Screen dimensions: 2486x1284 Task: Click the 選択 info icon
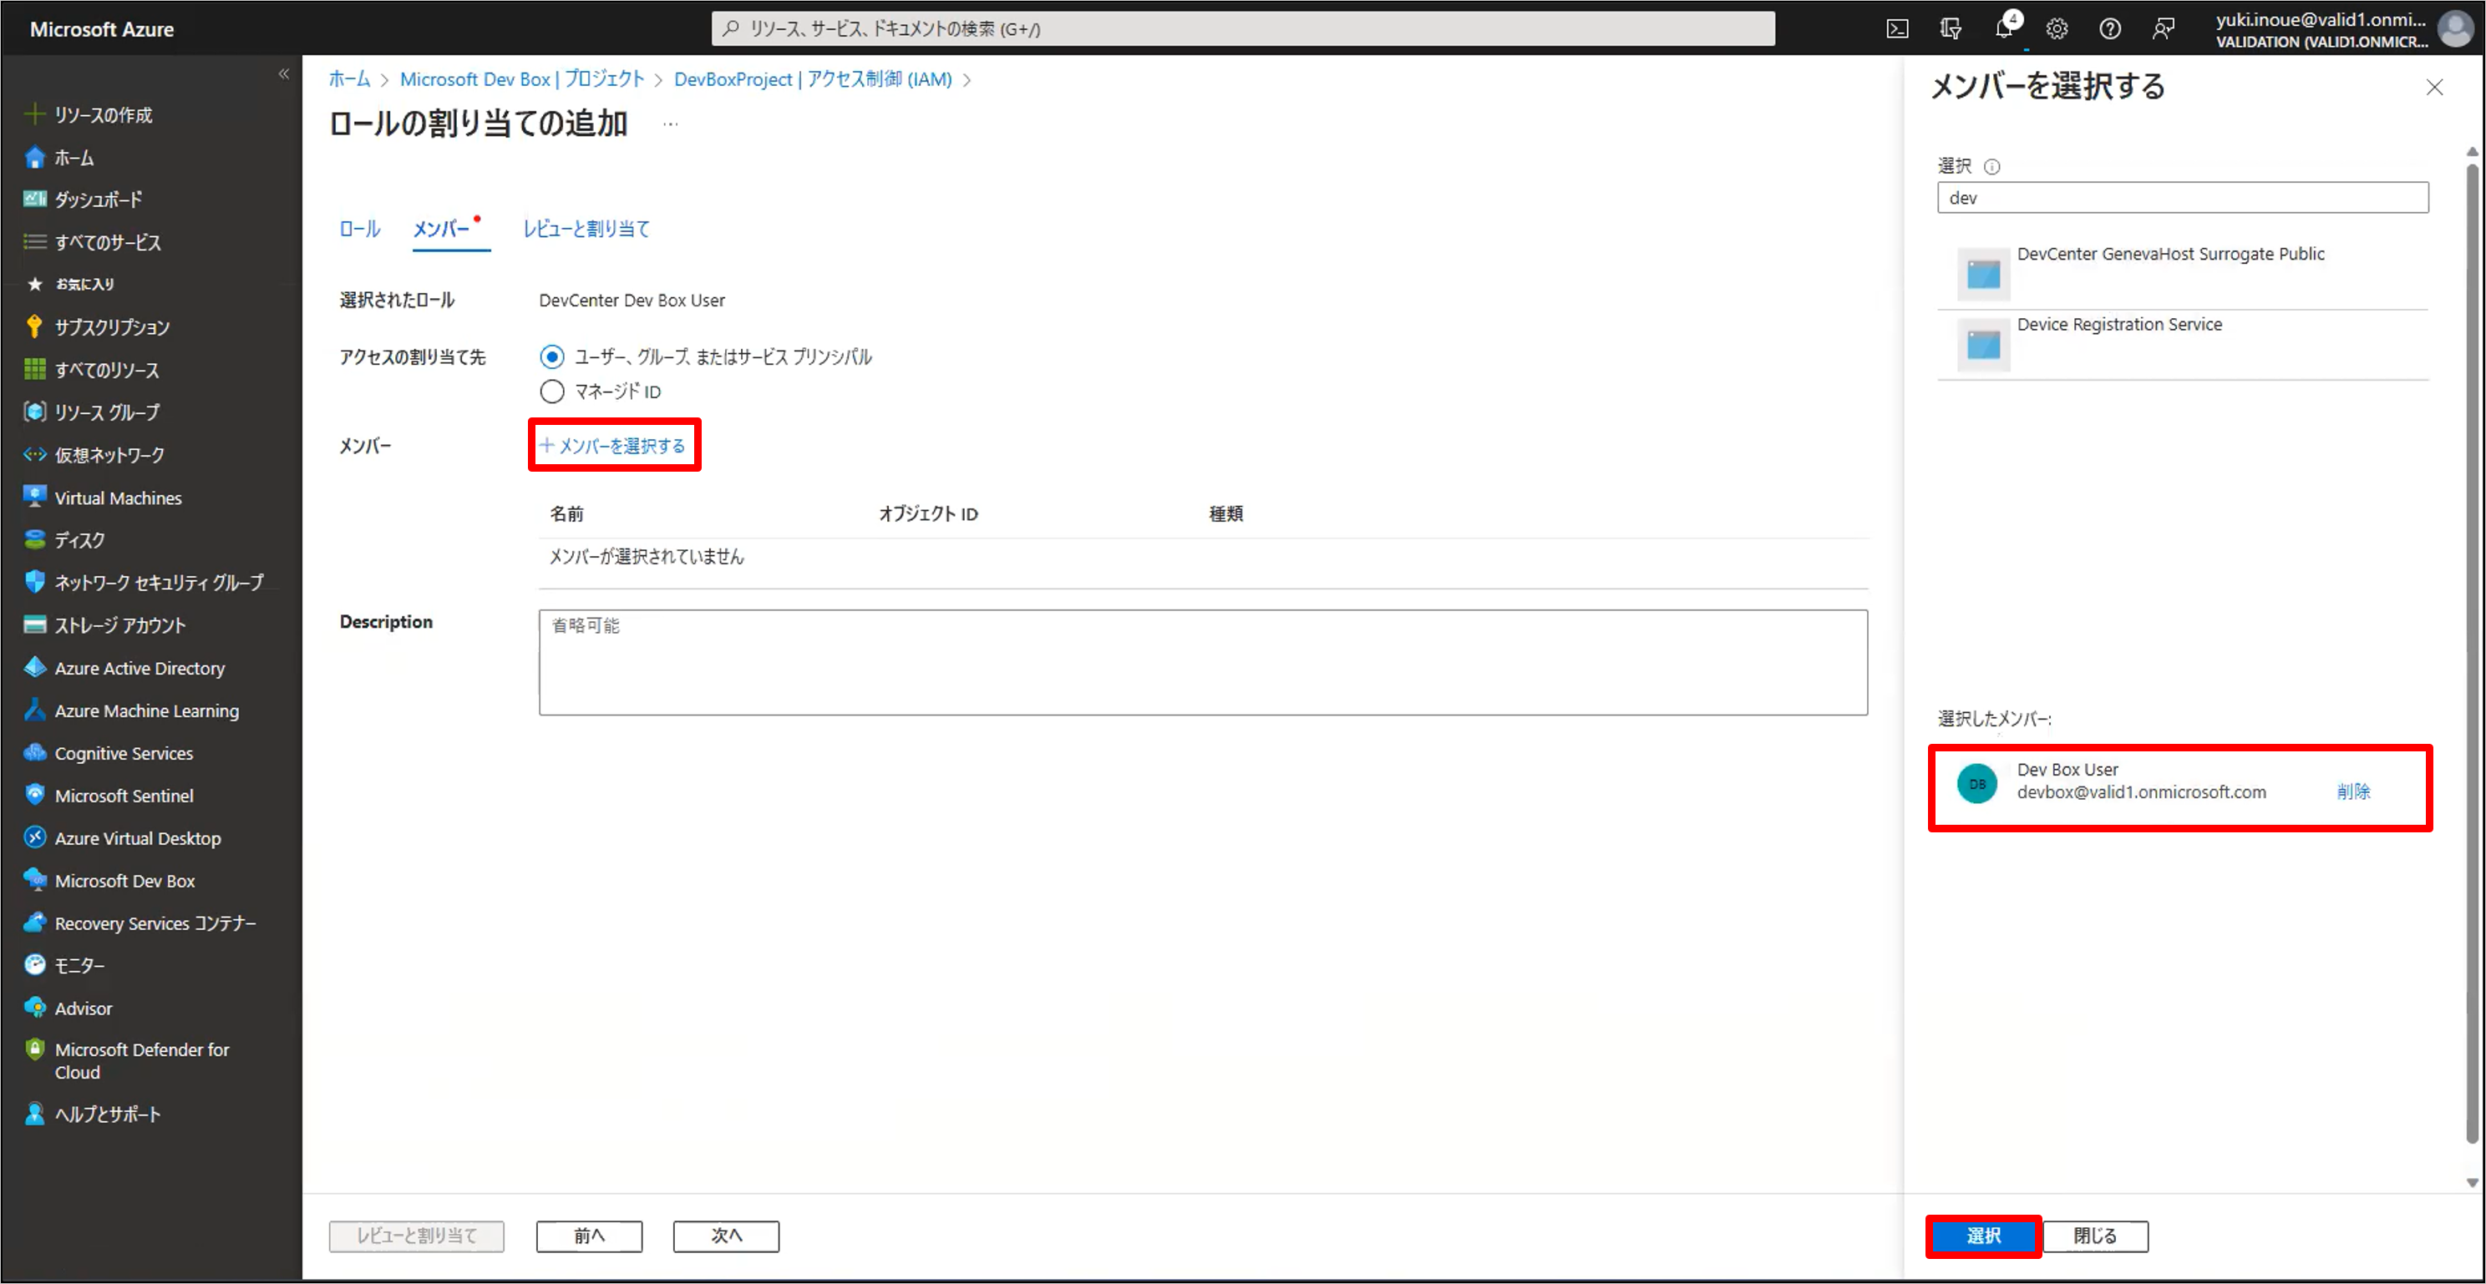(1991, 167)
